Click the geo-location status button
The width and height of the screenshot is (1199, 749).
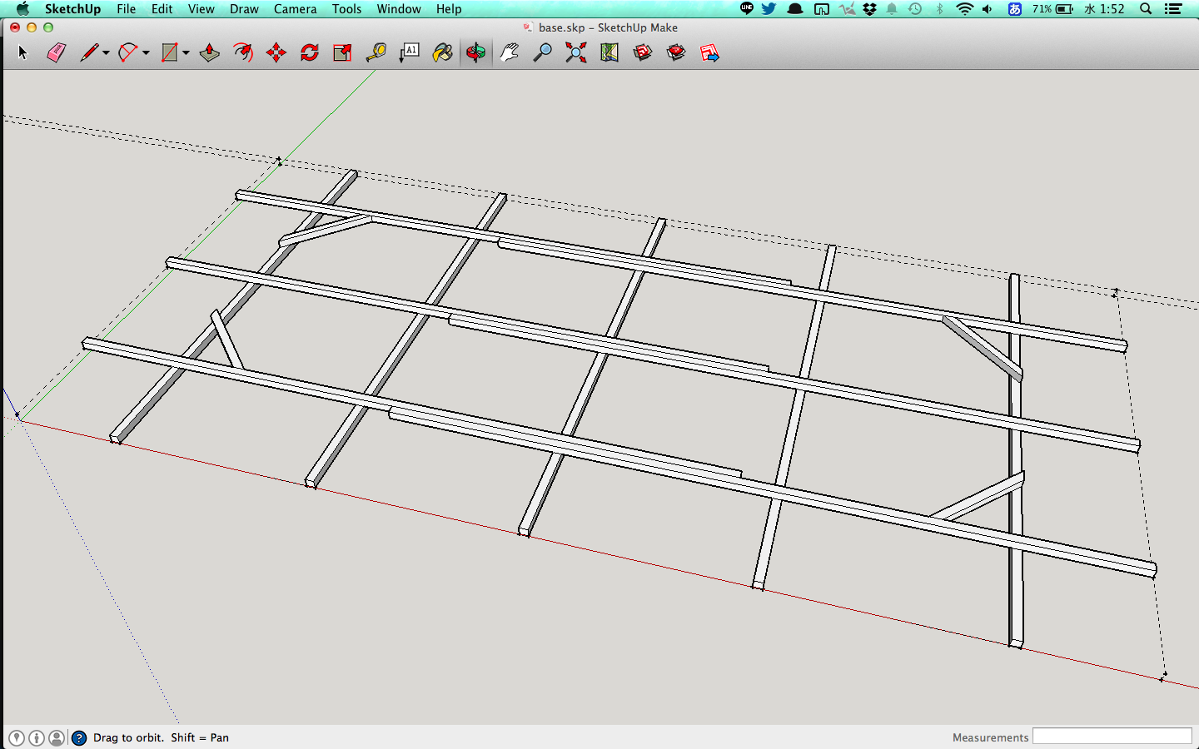17,737
